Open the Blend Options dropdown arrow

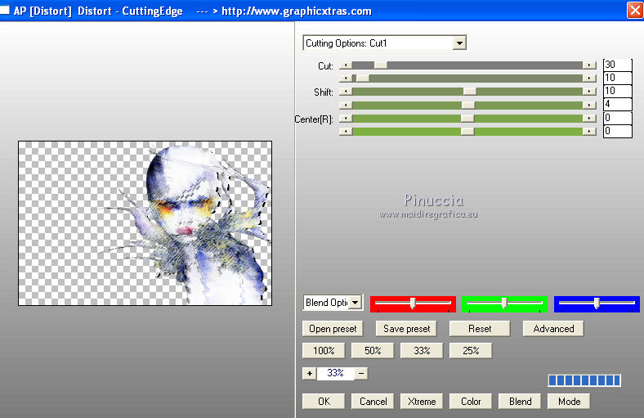pyautogui.click(x=356, y=303)
